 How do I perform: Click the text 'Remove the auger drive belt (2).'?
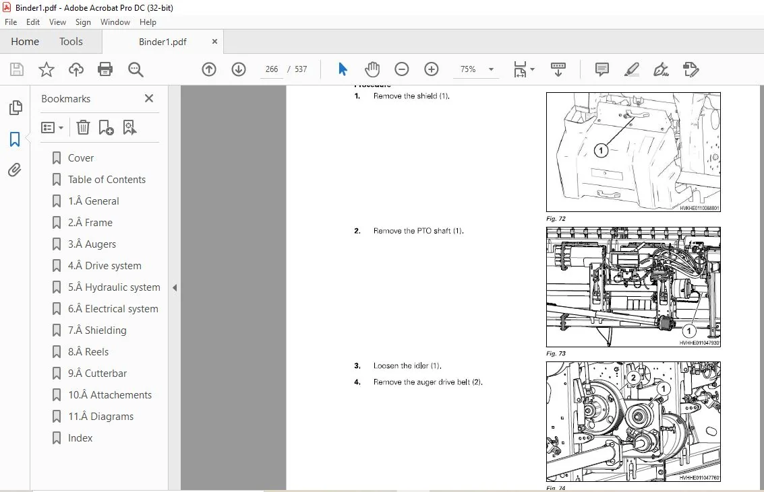428,382
